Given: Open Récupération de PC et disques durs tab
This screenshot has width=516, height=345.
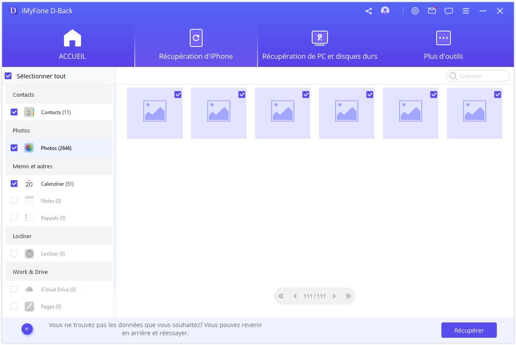Looking at the screenshot, I should [319, 45].
